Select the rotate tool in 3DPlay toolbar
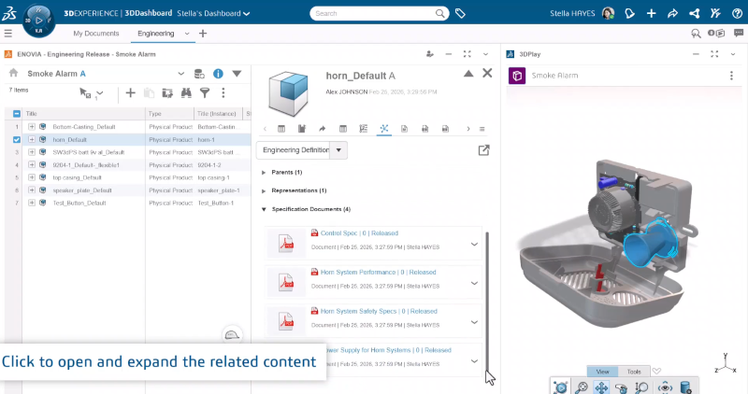The height and width of the screenshot is (394, 748). point(621,387)
